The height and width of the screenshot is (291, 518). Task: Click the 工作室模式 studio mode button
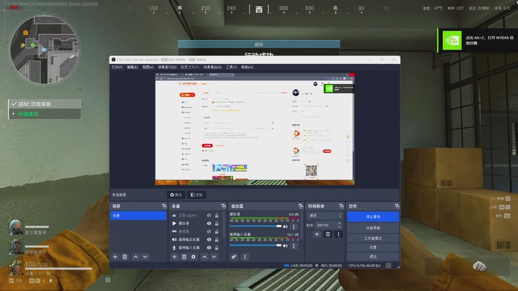tap(373, 238)
